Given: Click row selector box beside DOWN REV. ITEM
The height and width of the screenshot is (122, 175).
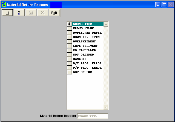Looking at the screenshot, I should (70, 37).
